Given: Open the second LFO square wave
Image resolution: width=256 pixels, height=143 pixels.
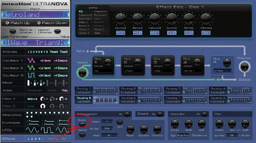Looking at the screenshot, I should coord(47,130).
